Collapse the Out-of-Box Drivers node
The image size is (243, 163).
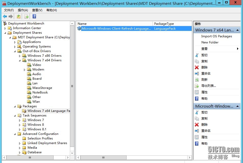coord(15,51)
